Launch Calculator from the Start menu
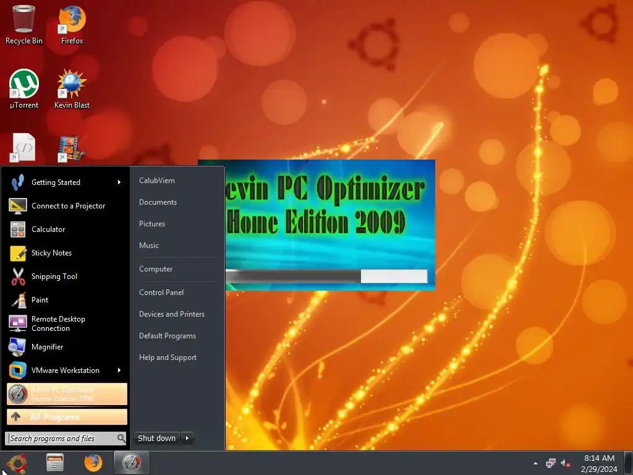Viewport: 633px width, 475px height. click(x=67, y=229)
